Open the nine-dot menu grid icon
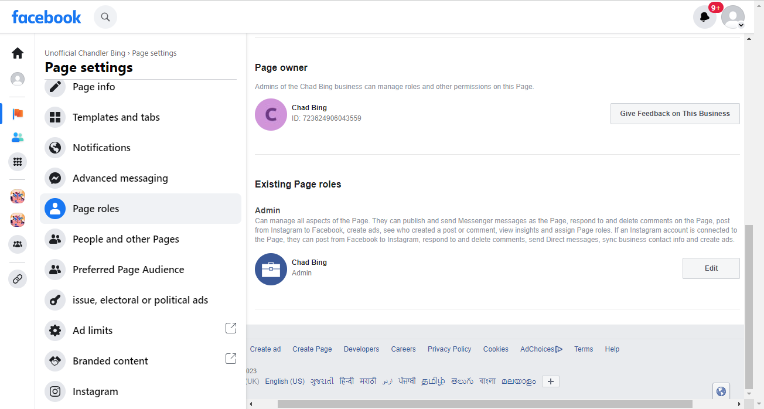The width and height of the screenshot is (764, 409). click(18, 162)
